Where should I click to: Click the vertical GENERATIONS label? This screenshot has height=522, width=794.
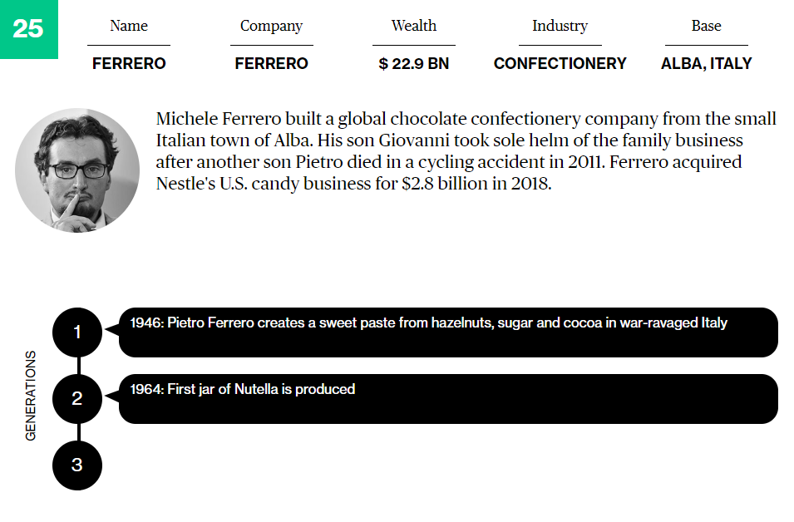point(31,395)
